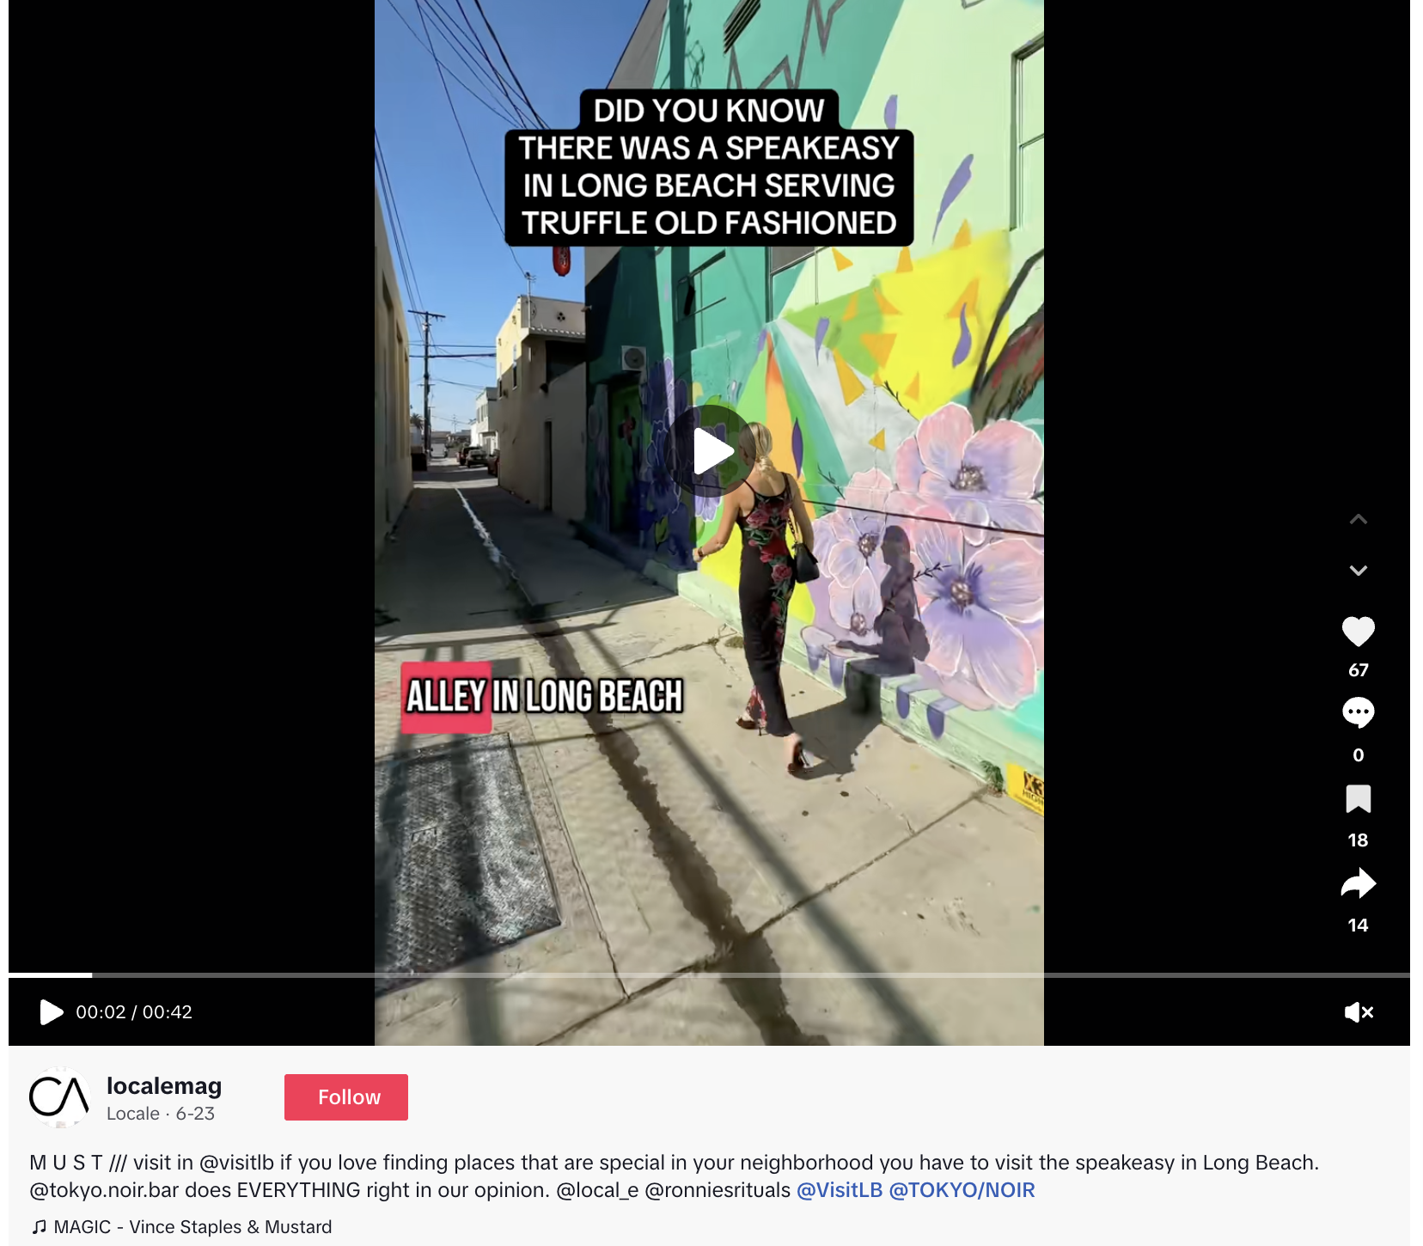
Task: Click the video caption description text
Action: click(x=674, y=1176)
